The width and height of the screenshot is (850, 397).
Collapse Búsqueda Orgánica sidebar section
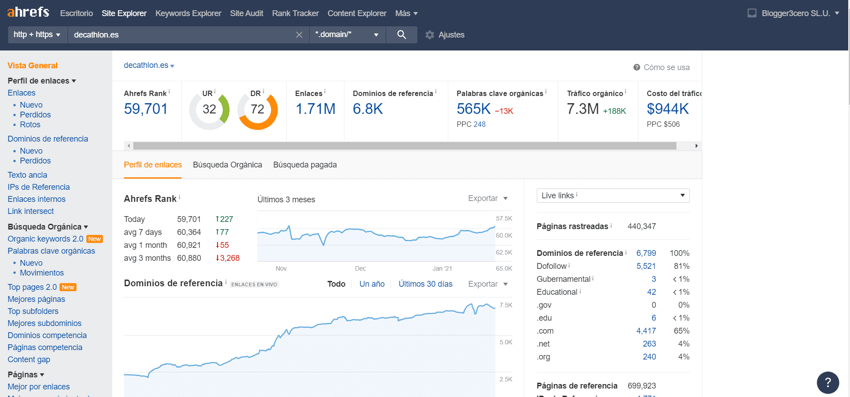[x=48, y=227]
